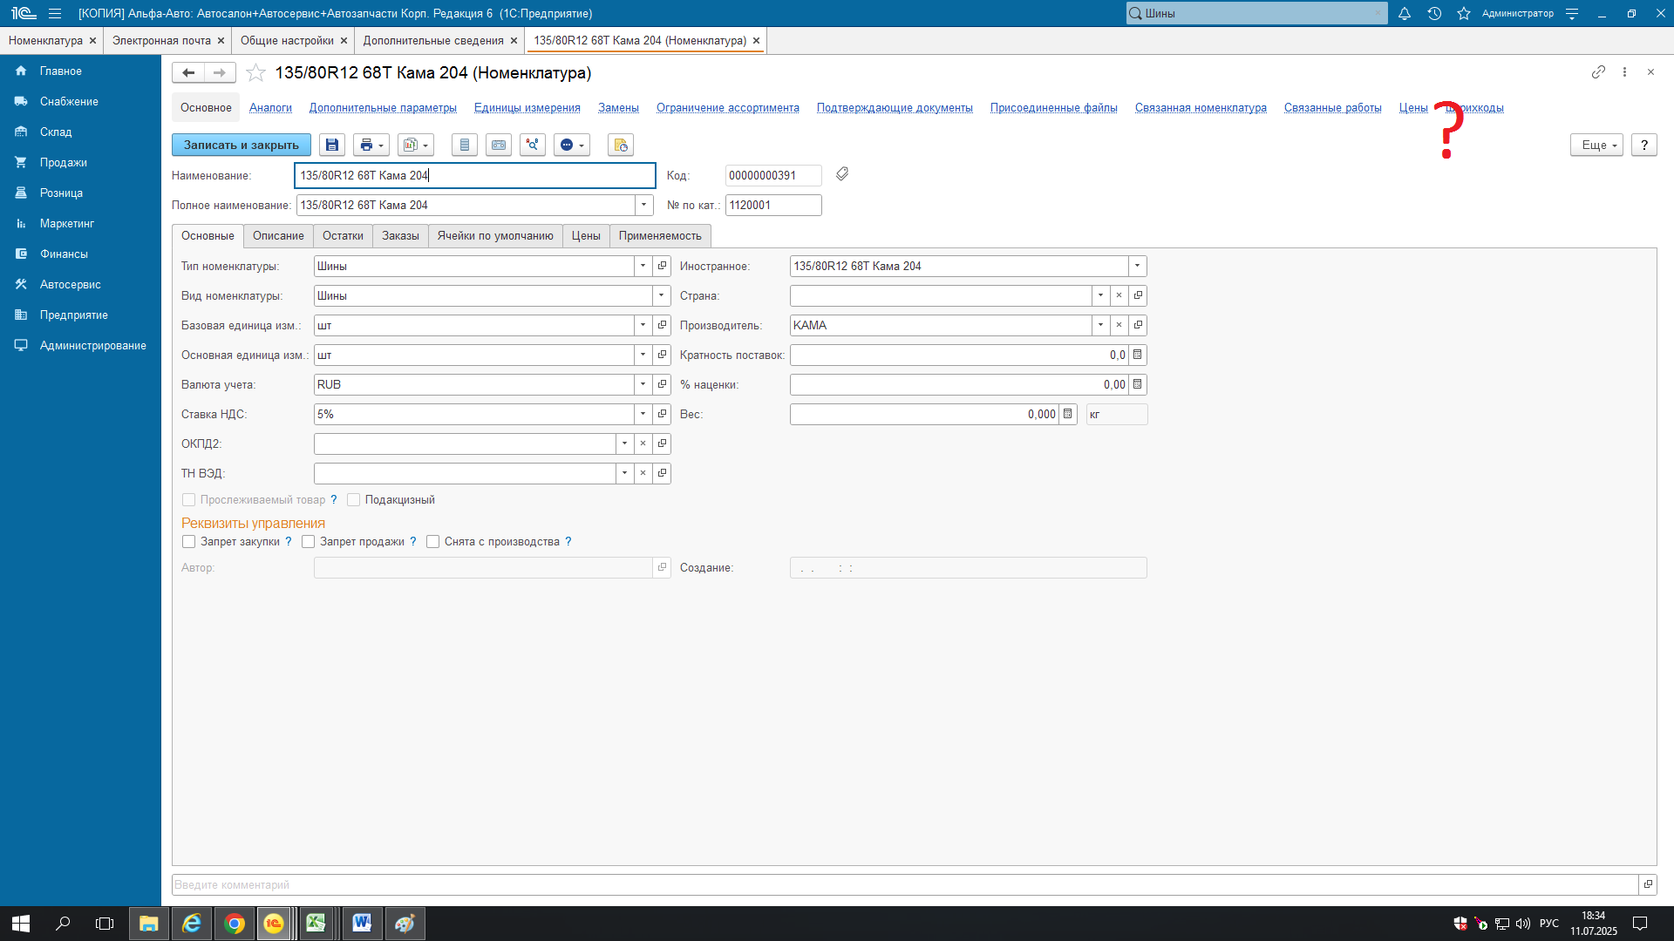The height and width of the screenshot is (941, 1674).
Task: Open Windows Start menu
Action: pos(21,924)
